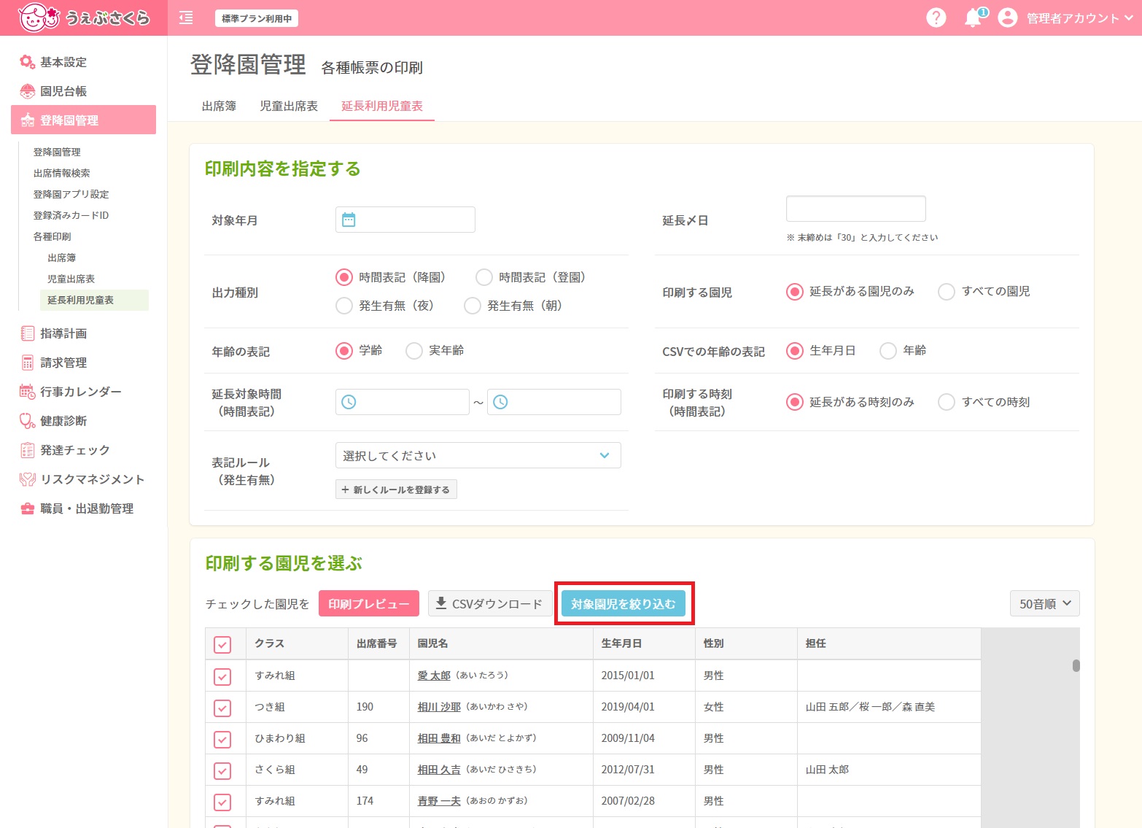Select 発生有無（夜） radio button
The height and width of the screenshot is (828, 1142).
coord(343,306)
